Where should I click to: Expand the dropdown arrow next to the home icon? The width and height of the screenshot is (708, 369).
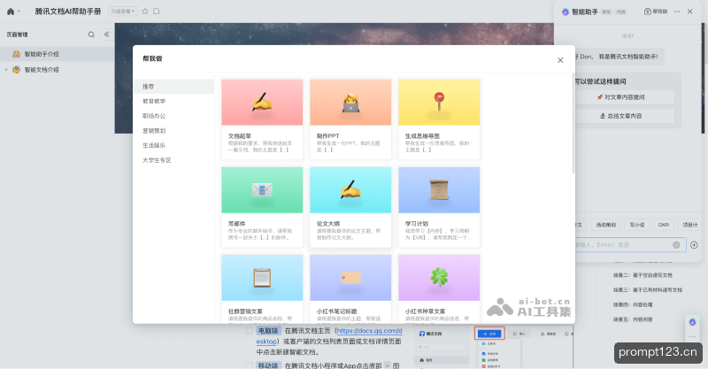pos(19,12)
